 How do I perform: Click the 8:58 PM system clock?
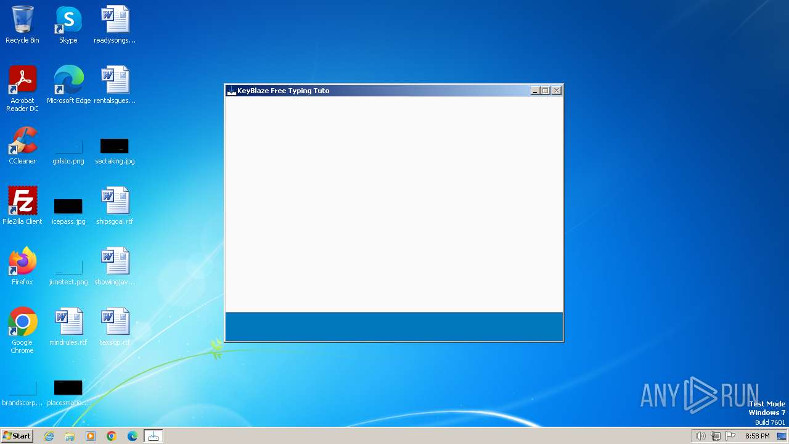(757, 436)
